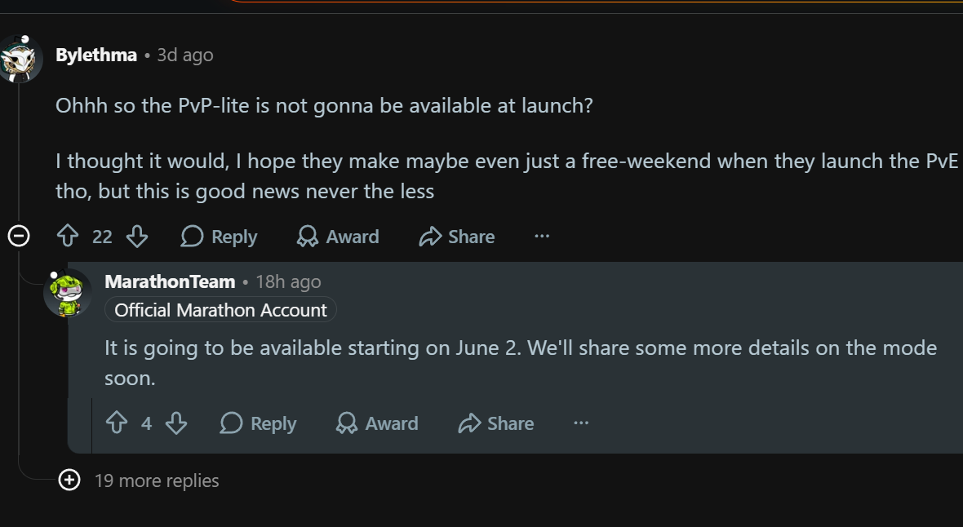Open more options for MarathonTeam's reply
The height and width of the screenshot is (527, 963).
pyautogui.click(x=581, y=423)
